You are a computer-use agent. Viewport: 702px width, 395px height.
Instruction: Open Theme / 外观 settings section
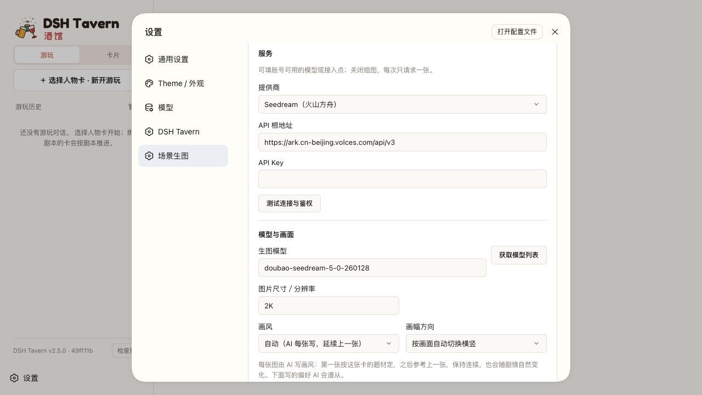click(x=183, y=83)
